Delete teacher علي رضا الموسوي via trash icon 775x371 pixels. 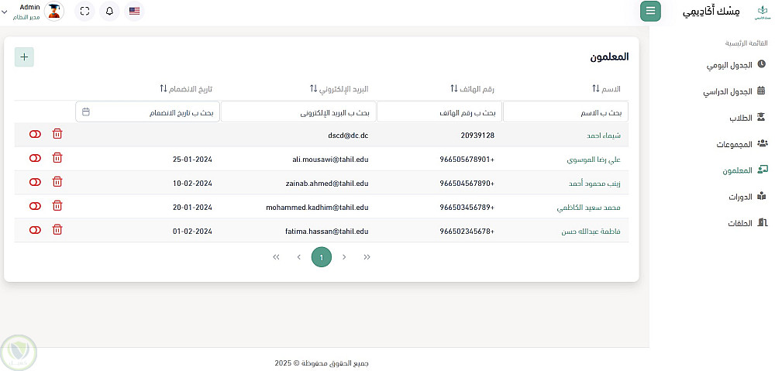click(x=57, y=158)
